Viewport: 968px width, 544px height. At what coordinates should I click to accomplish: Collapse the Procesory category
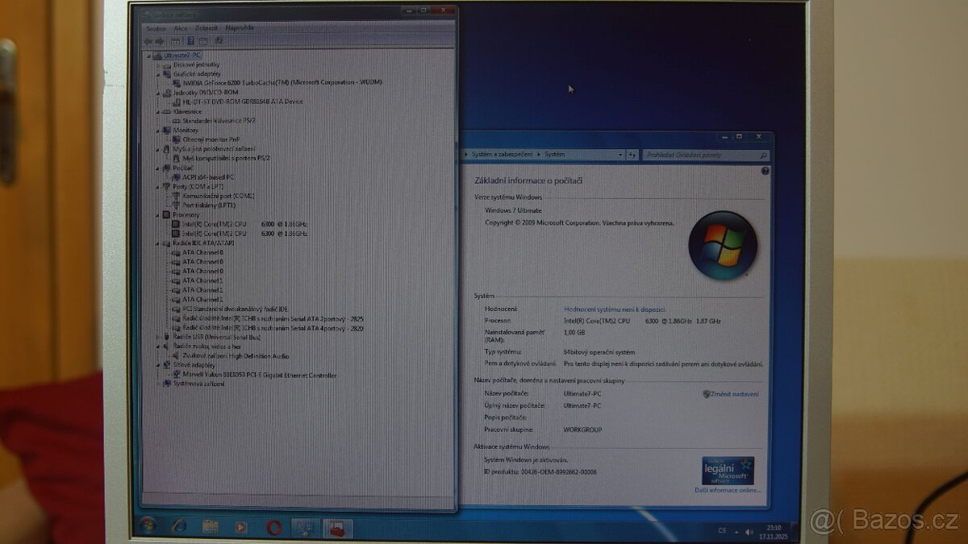[158, 215]
